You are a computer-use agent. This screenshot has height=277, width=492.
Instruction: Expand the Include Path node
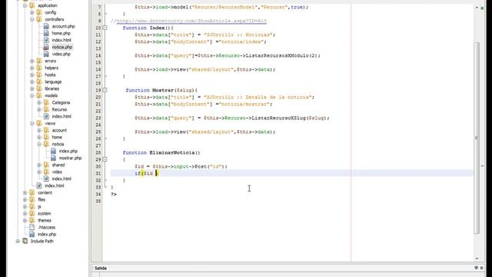tap(18, 241)
